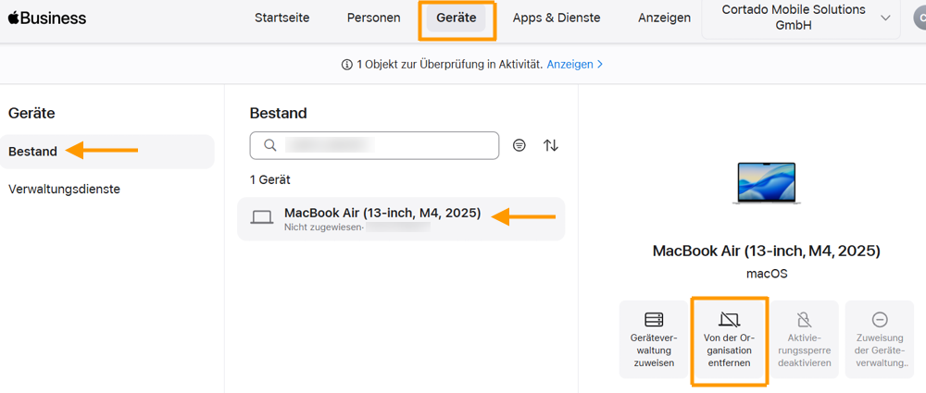Click the Geräte sidebar heading
The image size is (926, 393).
[31, 114]
